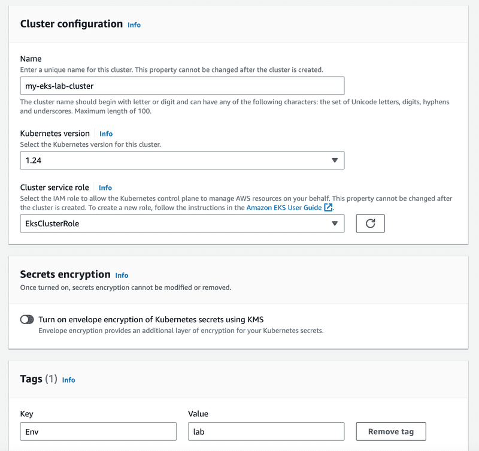Click the Remove tag button
Image resolution: width=479 pixels, height=451 pixels.
(x=391, y=431)
